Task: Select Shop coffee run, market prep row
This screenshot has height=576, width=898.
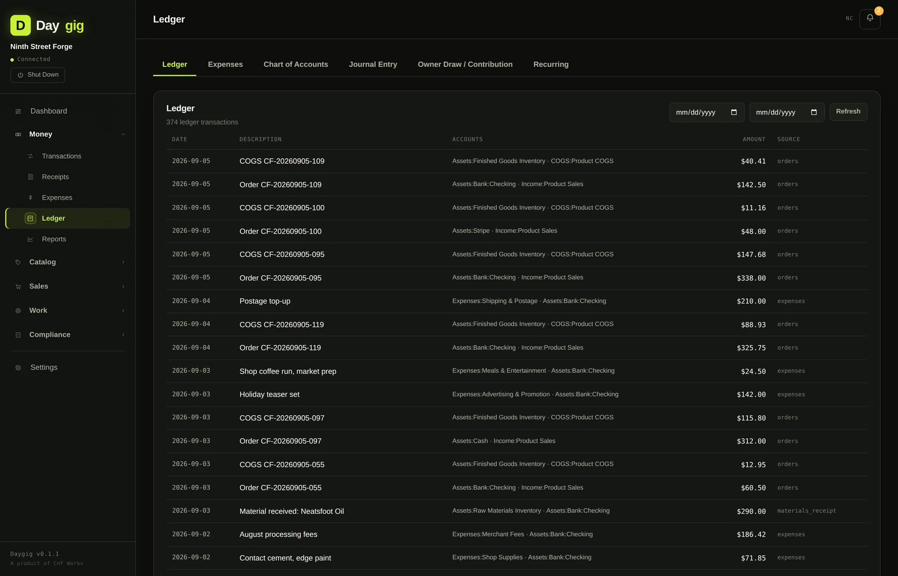Action: tap(516, 371)
